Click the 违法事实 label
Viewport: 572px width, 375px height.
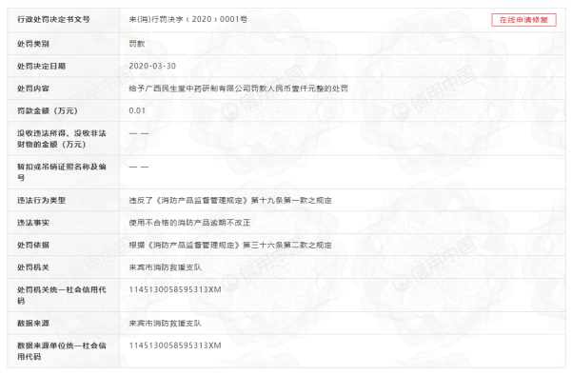(x=33, y=223)
